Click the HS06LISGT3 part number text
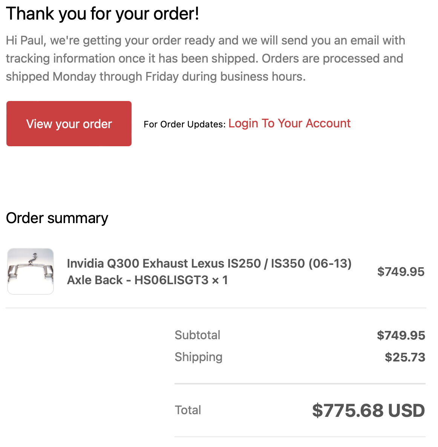 (x=171, y=280)
